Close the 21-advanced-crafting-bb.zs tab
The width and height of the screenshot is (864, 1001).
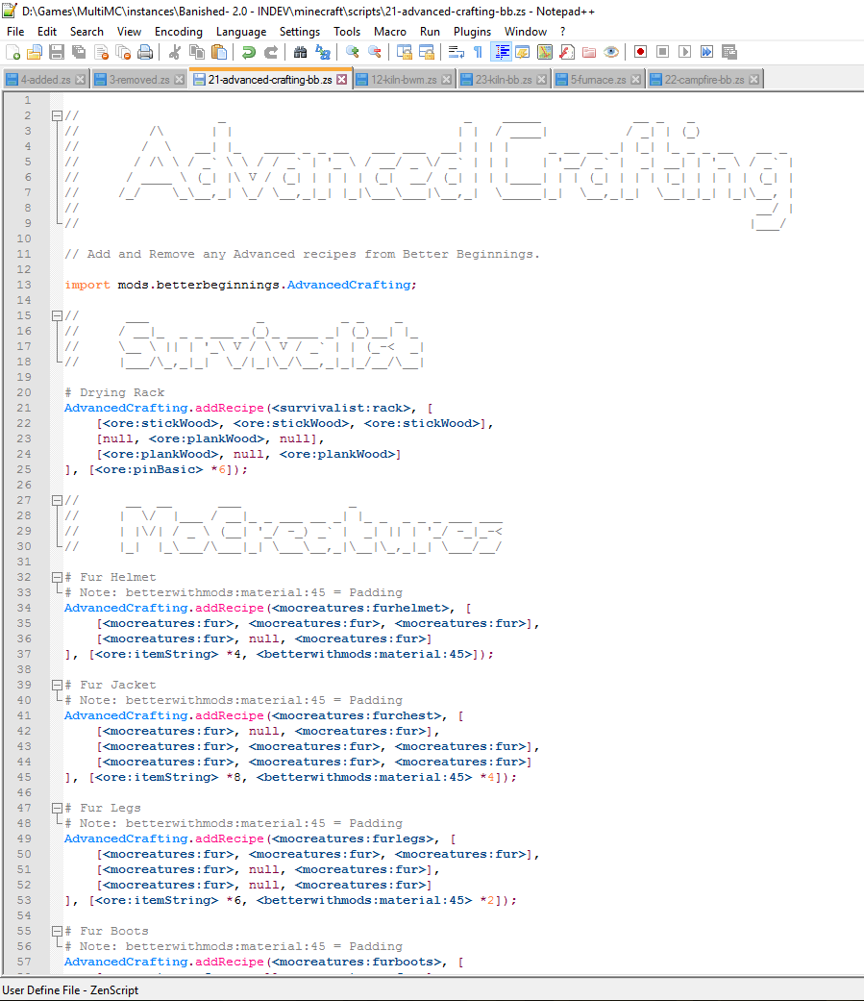pos(341,80)
